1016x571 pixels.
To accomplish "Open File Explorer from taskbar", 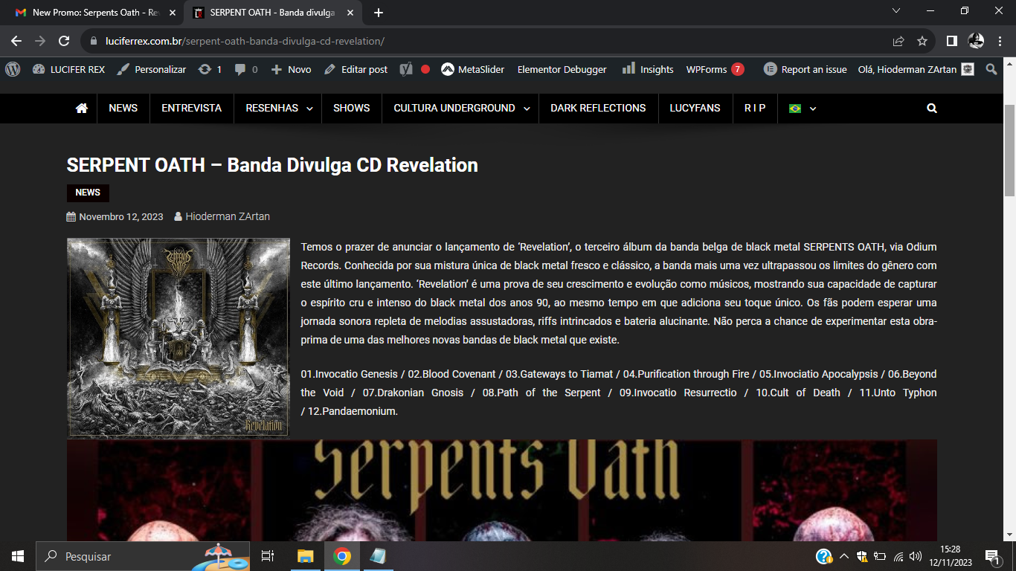I will point(306,556).
